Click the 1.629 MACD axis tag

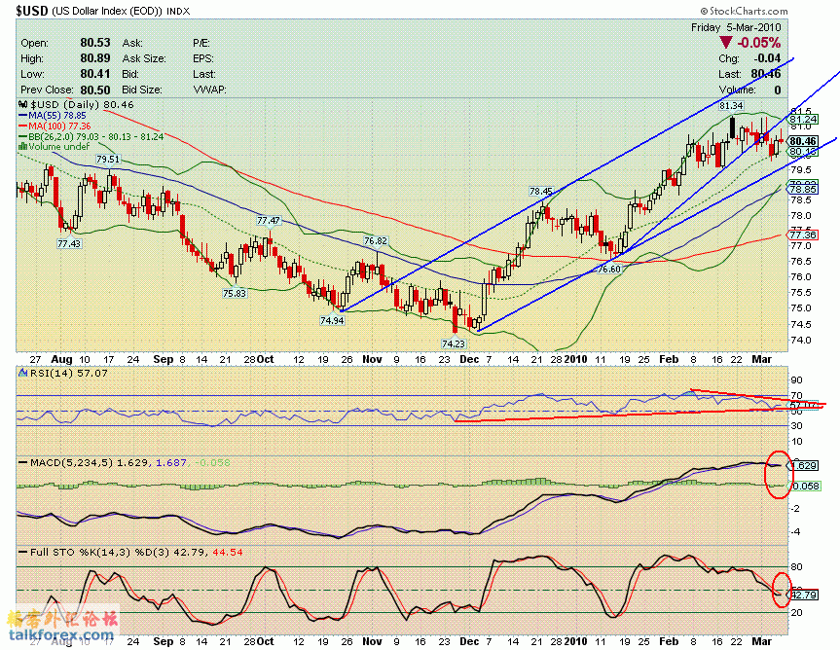pos(802,466)
